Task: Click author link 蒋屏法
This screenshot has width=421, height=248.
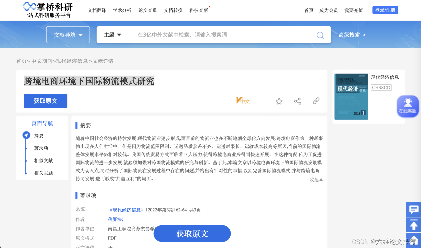Action: coord(115,219)
